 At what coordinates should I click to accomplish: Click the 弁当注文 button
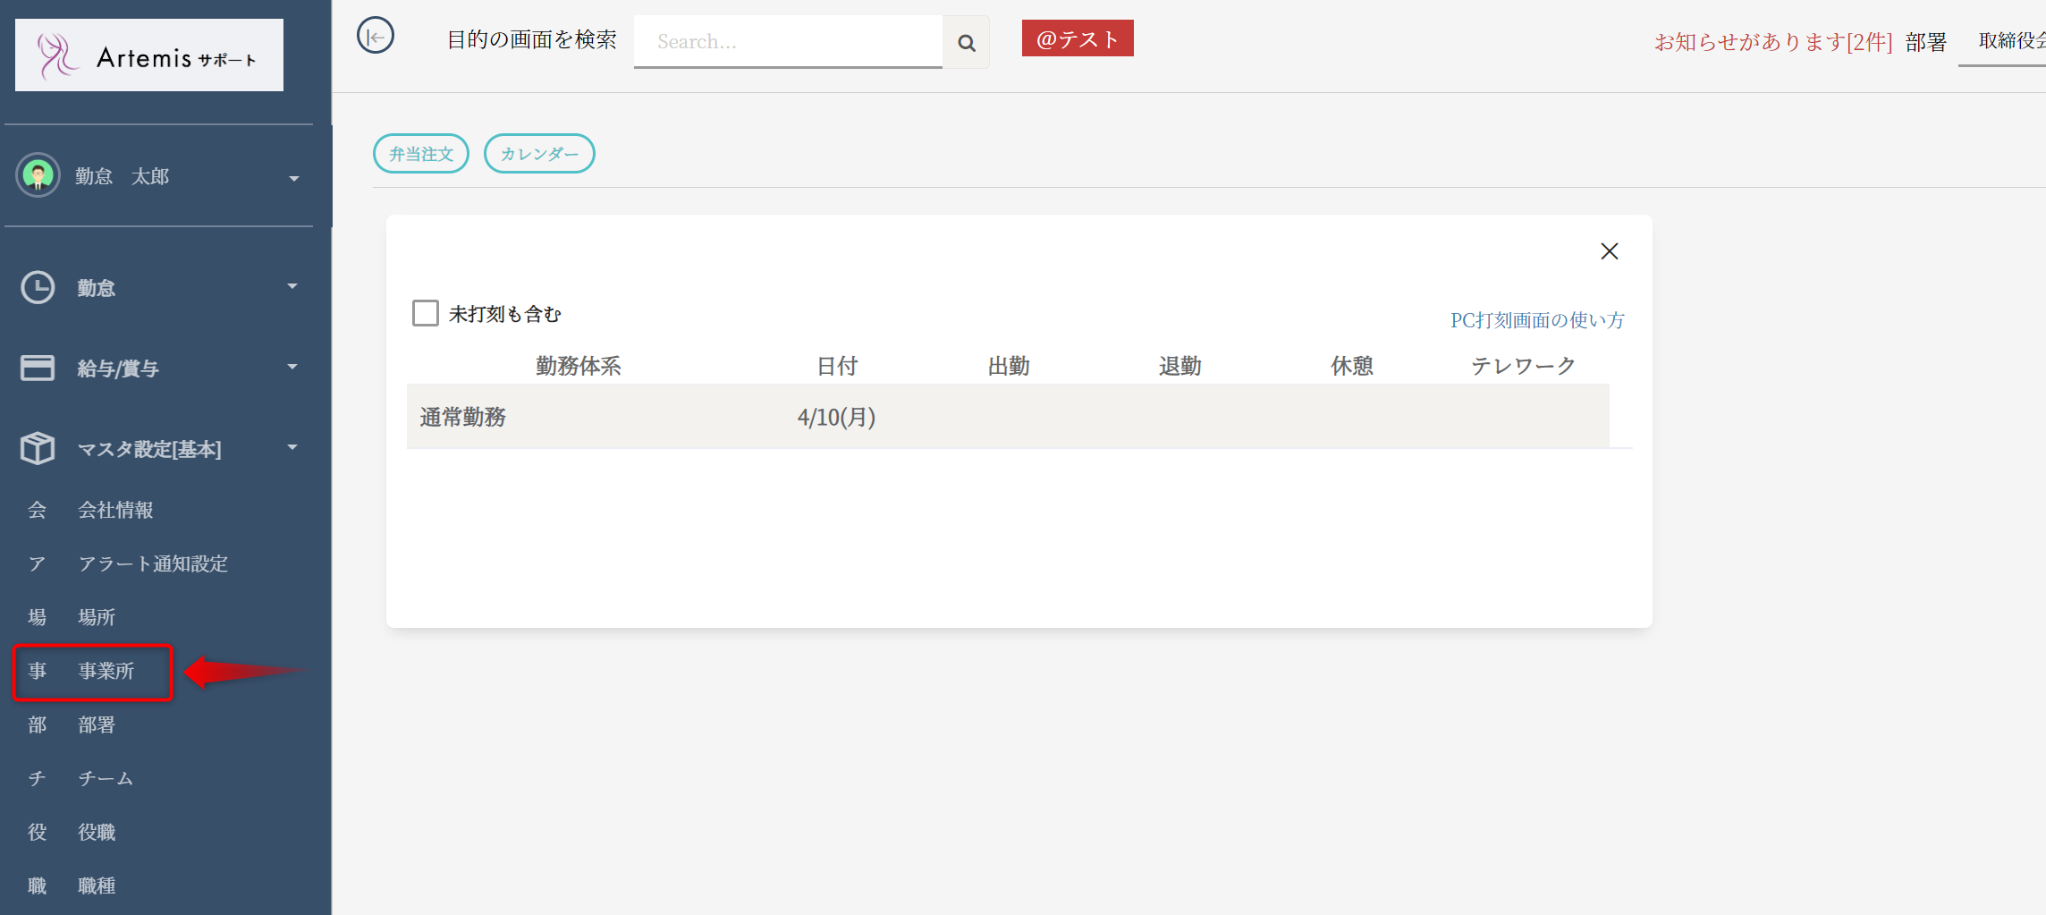421,154
